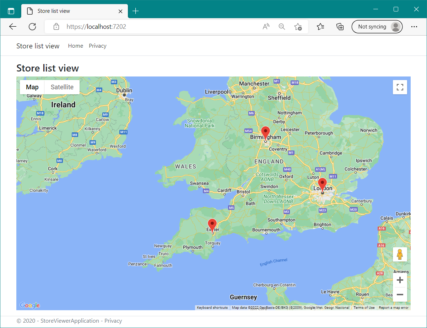Select the Map view type

32,87
